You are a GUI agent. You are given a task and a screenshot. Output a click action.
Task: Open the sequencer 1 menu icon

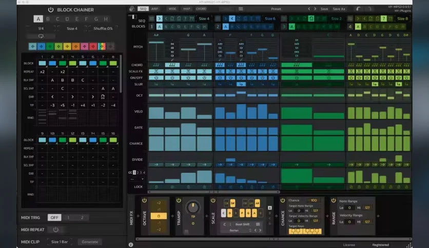(x=151, y=18)
